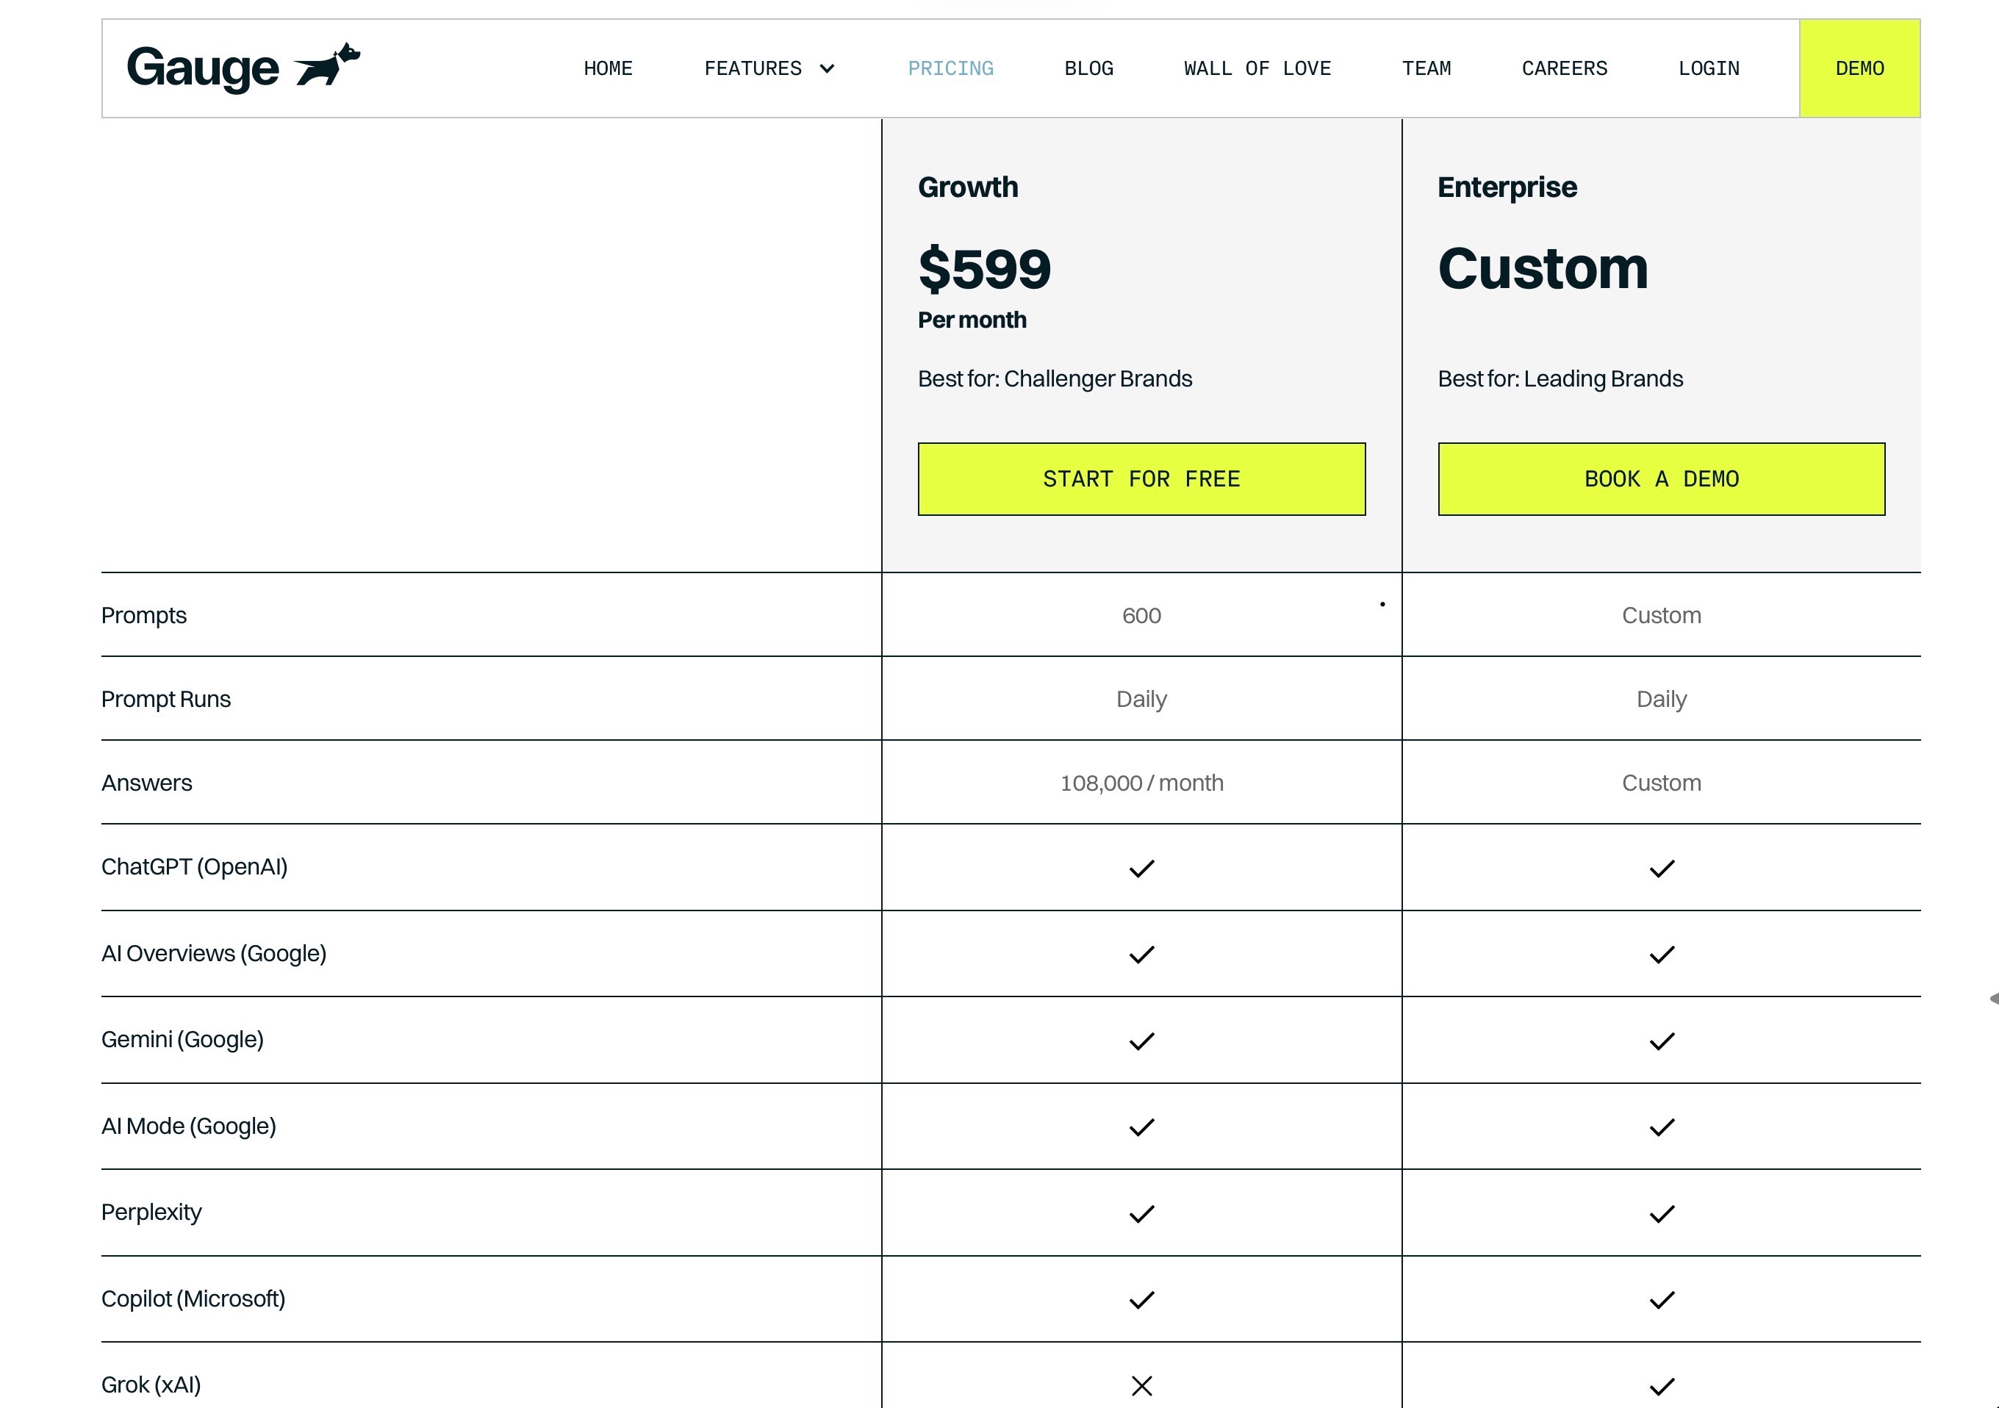Click ChatGPT checkmark in Growth column
The image size is (1999, 1408).
pos(1141,868)
